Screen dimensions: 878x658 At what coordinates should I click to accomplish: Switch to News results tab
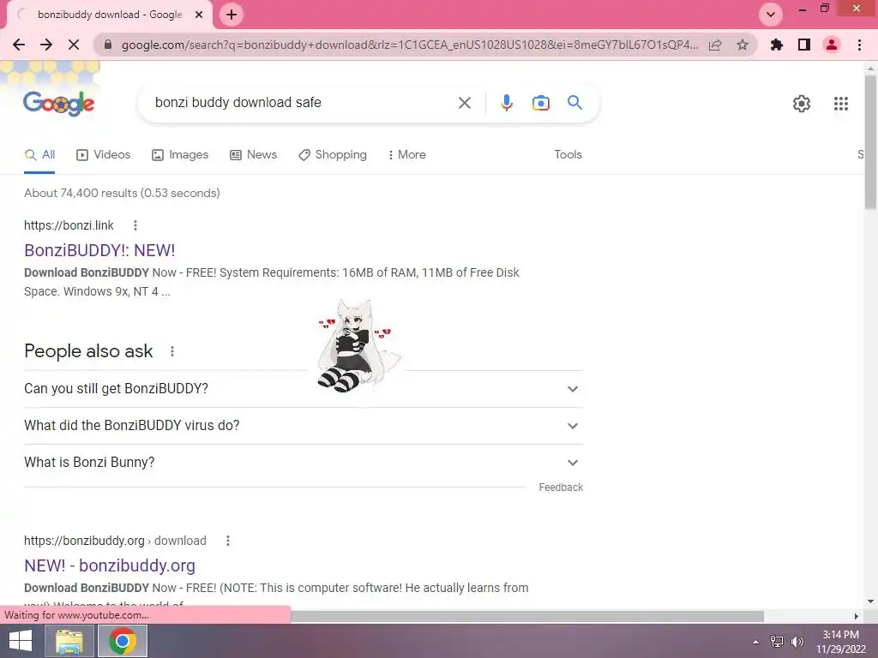[254, 154]
